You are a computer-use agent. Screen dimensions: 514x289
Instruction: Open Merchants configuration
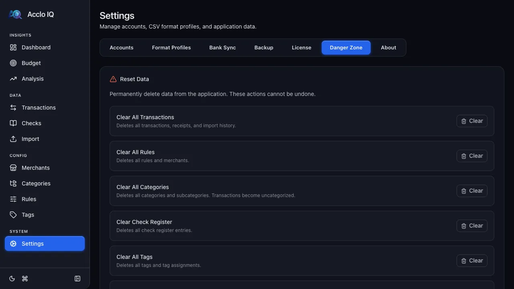[x=45, y=168]
